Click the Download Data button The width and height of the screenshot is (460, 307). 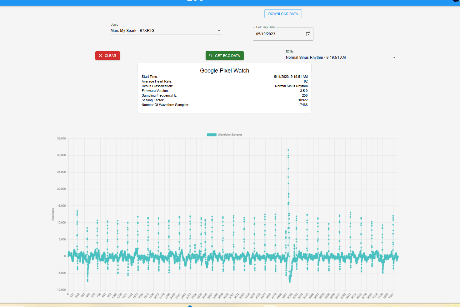pyautogui.click(x=283, y=14)
